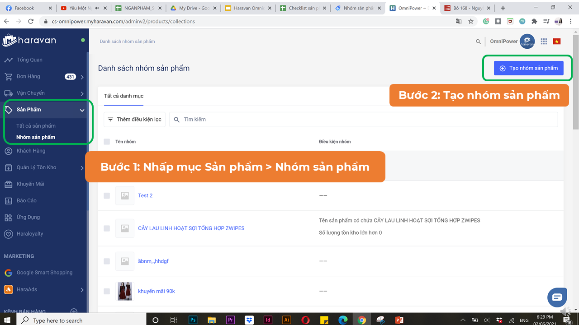
Task: Expand the Quản Lý Tồn Kho arrow
Action: click(82, 168)
